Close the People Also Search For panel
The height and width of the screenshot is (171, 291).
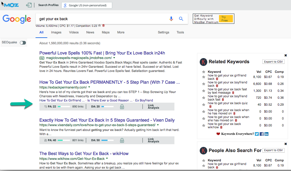(x=286, y=144)
